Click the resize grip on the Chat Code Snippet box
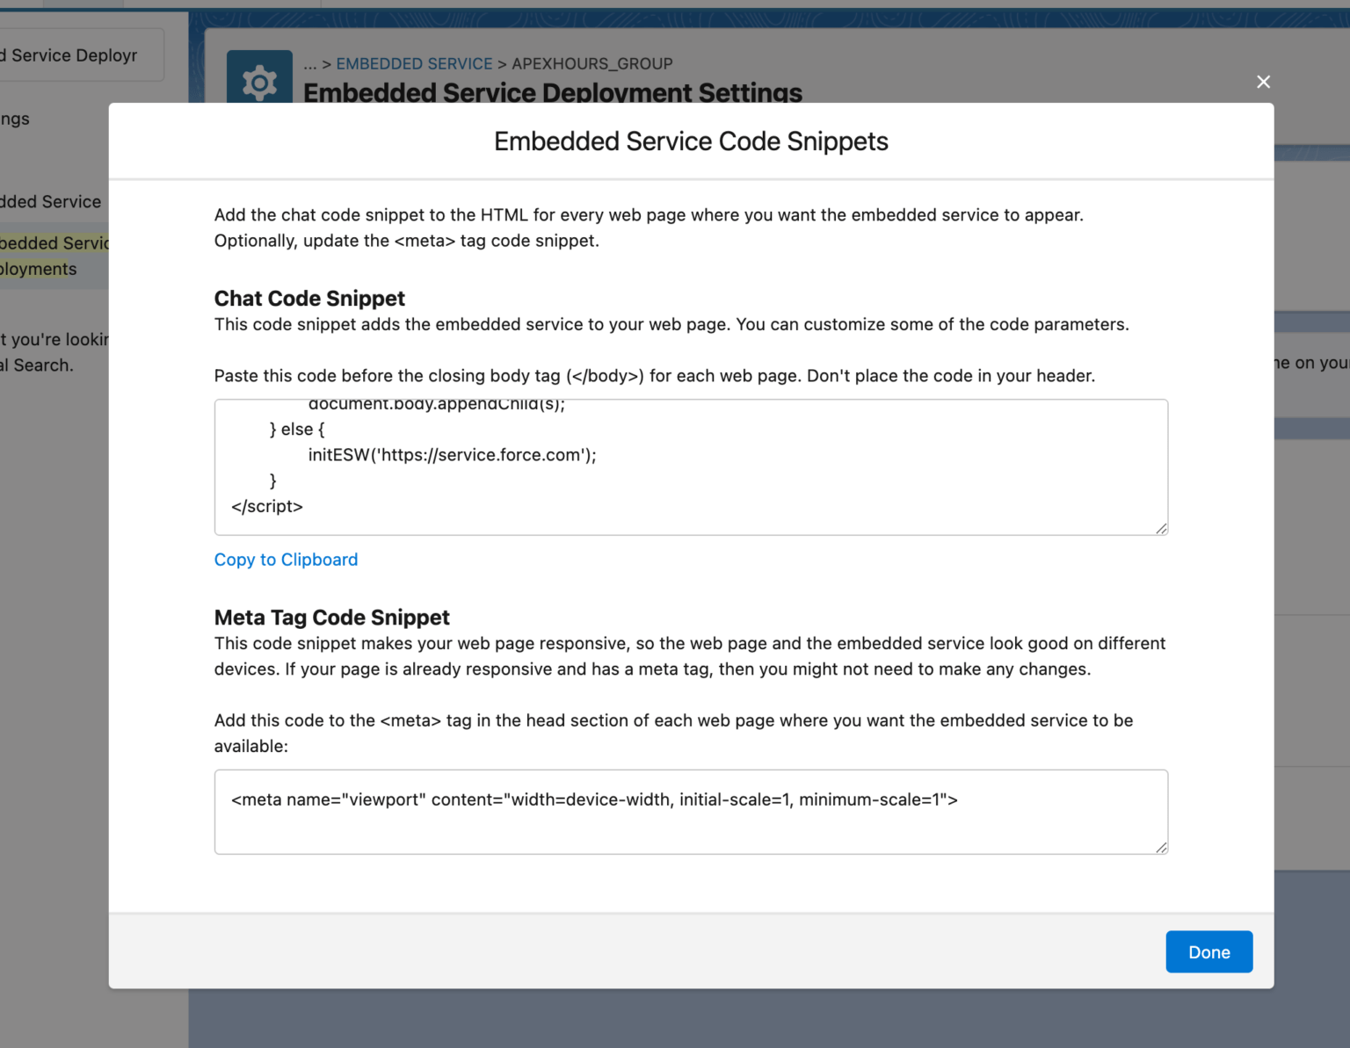Screen dimensions: 1350x1048 (1162, 527)
